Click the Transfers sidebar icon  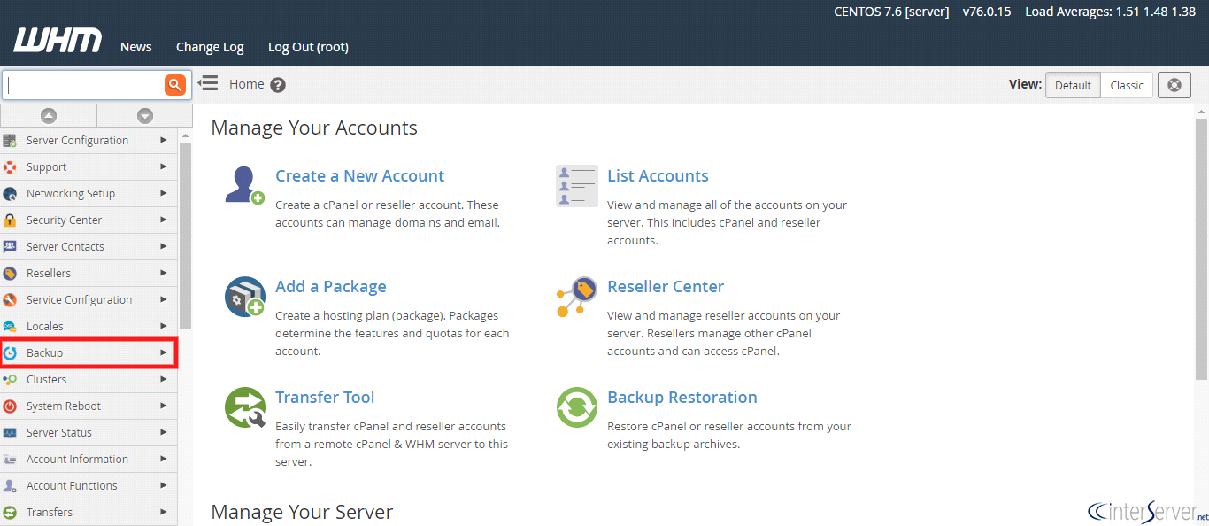10,512
